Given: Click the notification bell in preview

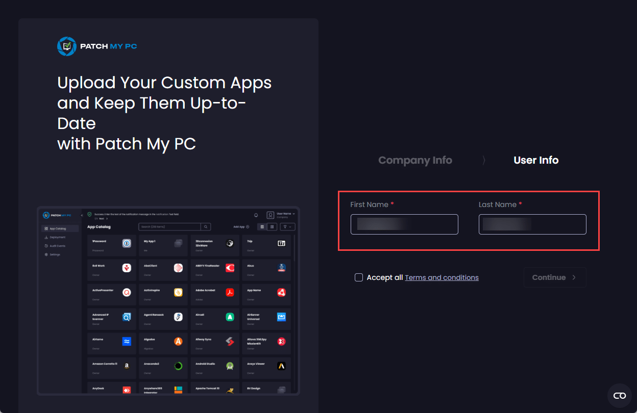Looking at the screenshot, I should (x=256, y=215).
